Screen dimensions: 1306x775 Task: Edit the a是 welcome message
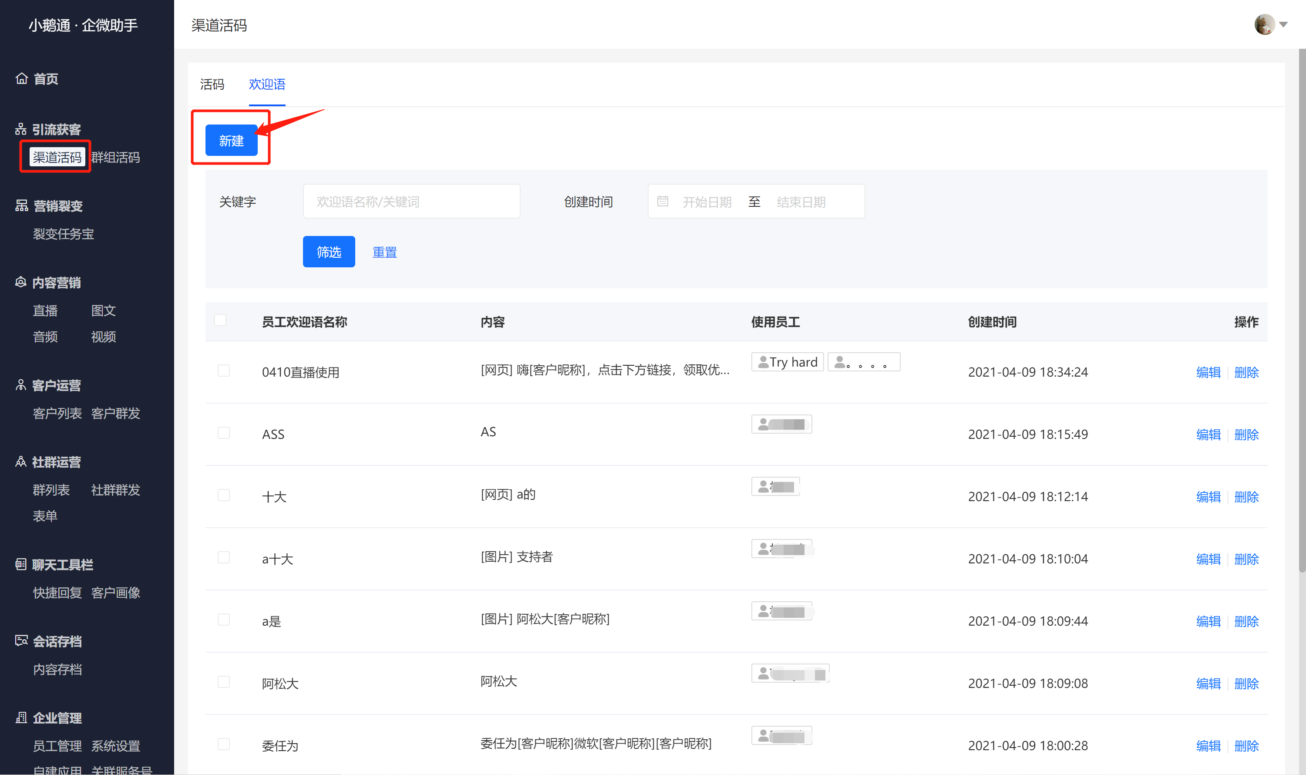point(1208,621)
